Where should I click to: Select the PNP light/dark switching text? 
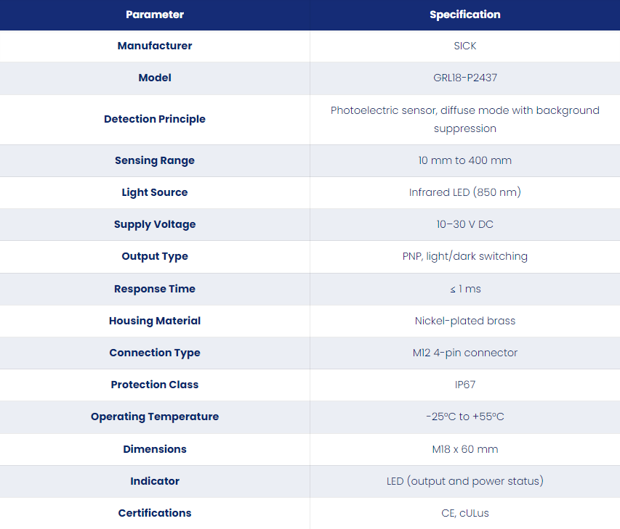coord(465,257)
